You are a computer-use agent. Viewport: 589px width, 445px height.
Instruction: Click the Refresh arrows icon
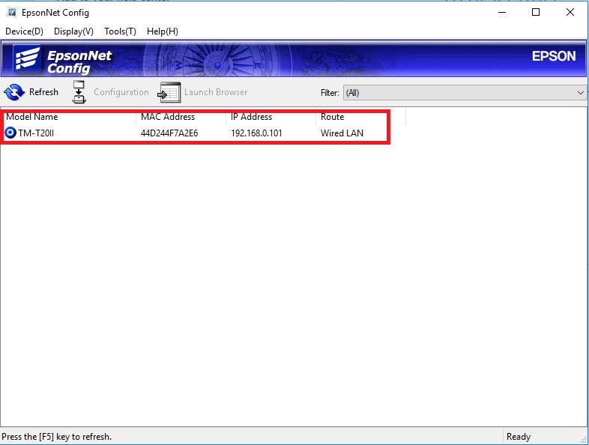pos(14,92)
